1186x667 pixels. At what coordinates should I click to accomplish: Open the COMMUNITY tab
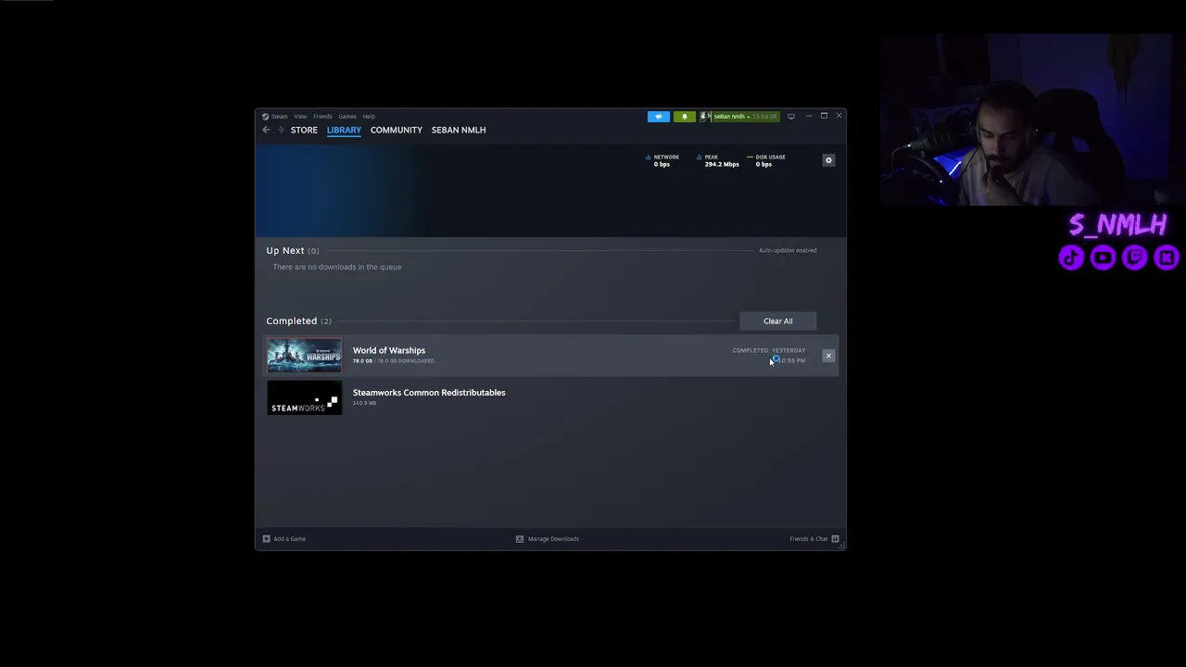(x=397, y=130)
